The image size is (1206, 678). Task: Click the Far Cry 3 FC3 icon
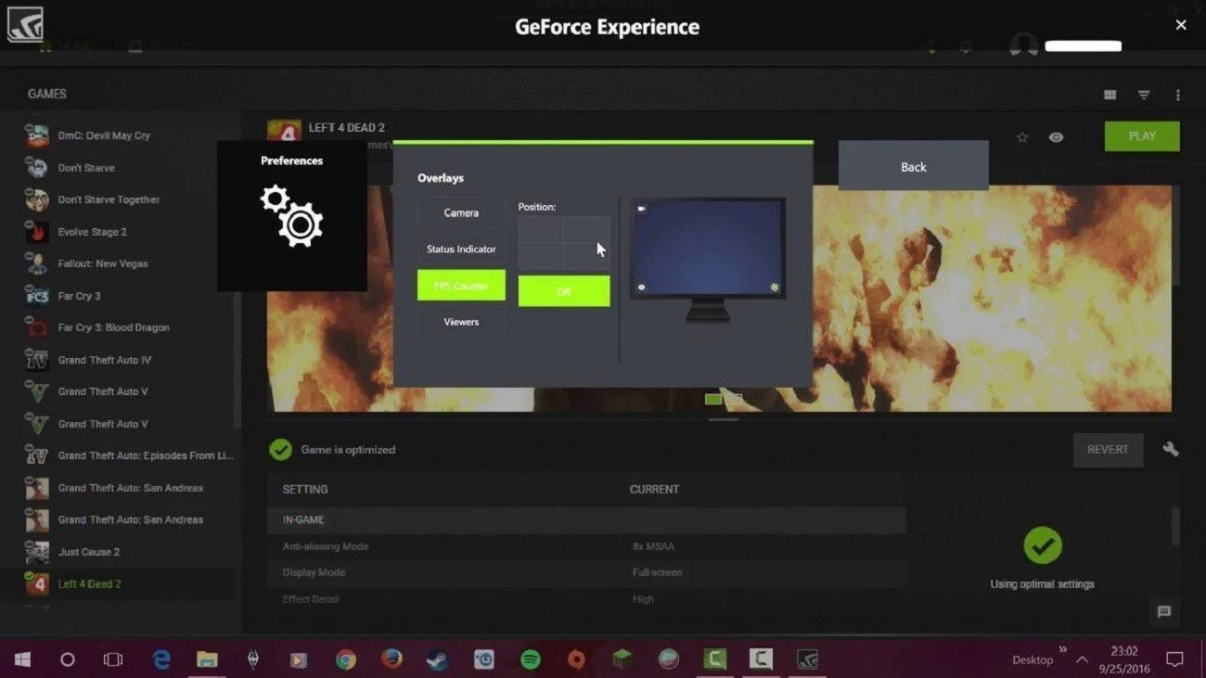(x=37, y=296)
